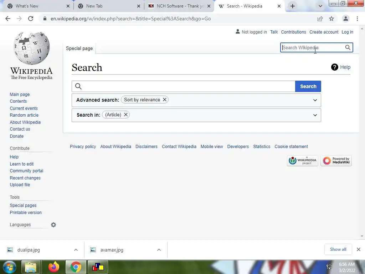Open the Statistics footer link

(262, 147)
